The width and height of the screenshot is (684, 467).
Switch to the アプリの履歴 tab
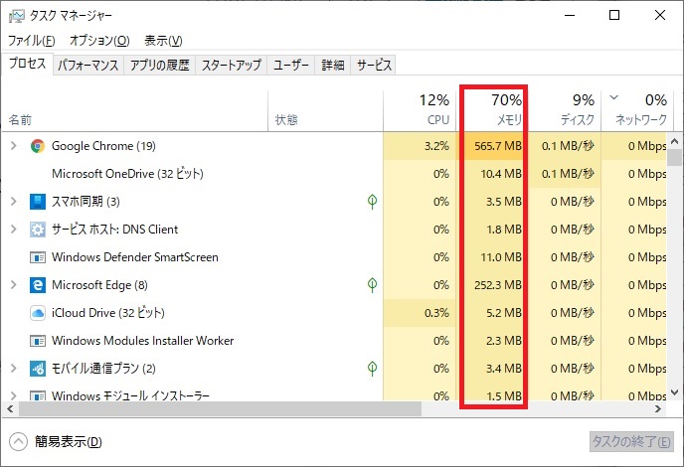pyautogui.click(x=160, y=65)
